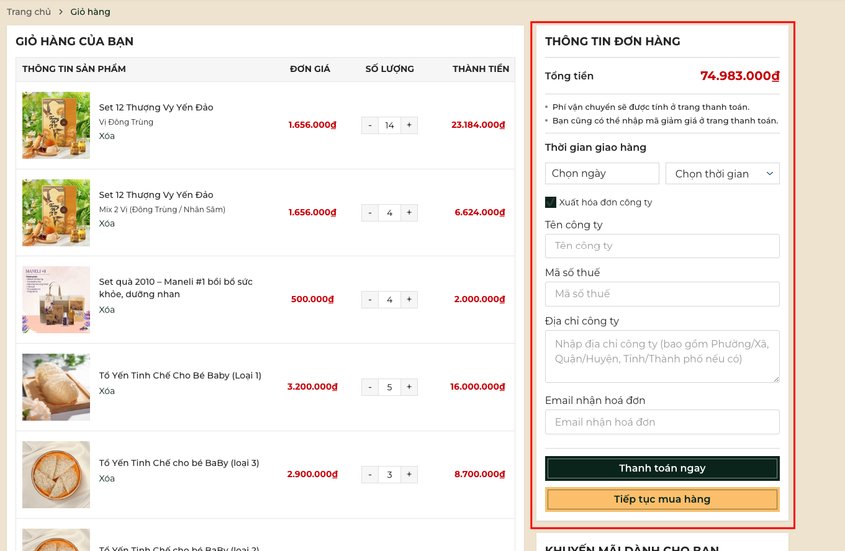The height and width of the screenshot is (551, 845).
Task: Decrease quantity of Mix 2 Vị set
Action: click(x=370, y=213)
